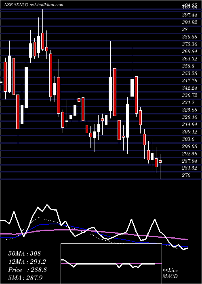Viewport: 202px width, 284px height.
Task: Click the most recent small red candlestick
Action: pos(160,161)
